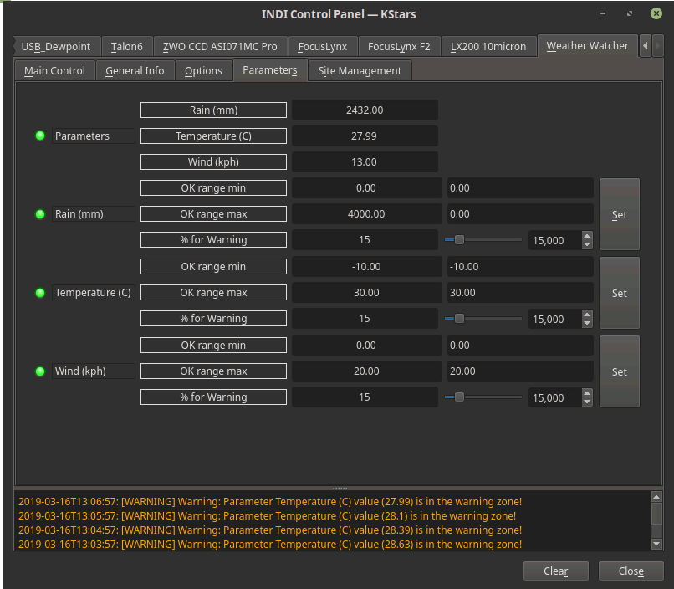The width and height of the screenshot is (674, 589).
Task: Adjust the Wind % for Warning slider
Action: [483, 397]
